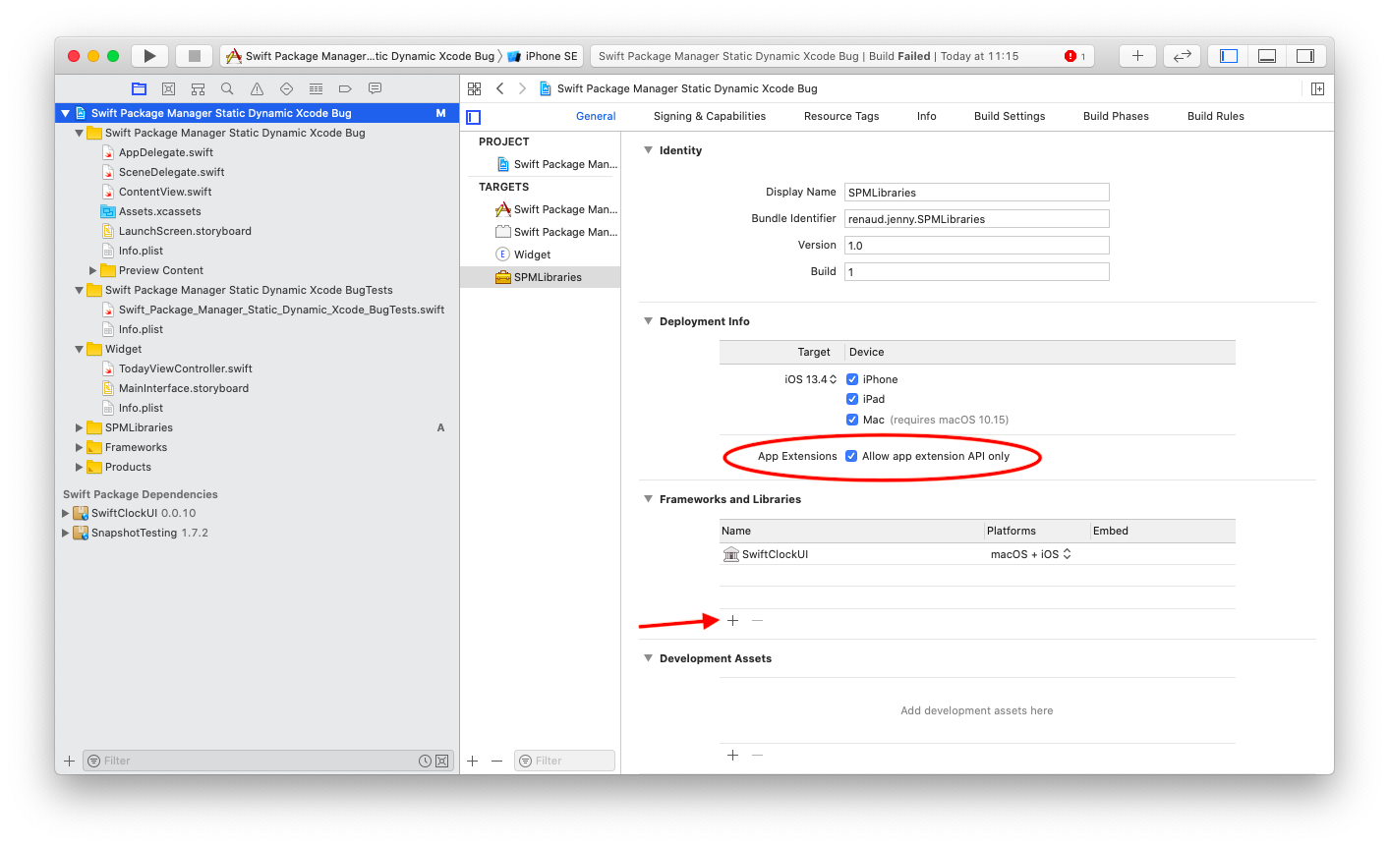Open the Debug navigator
The width and height of the screenshot is (1389, 847).
coord(316,88)
